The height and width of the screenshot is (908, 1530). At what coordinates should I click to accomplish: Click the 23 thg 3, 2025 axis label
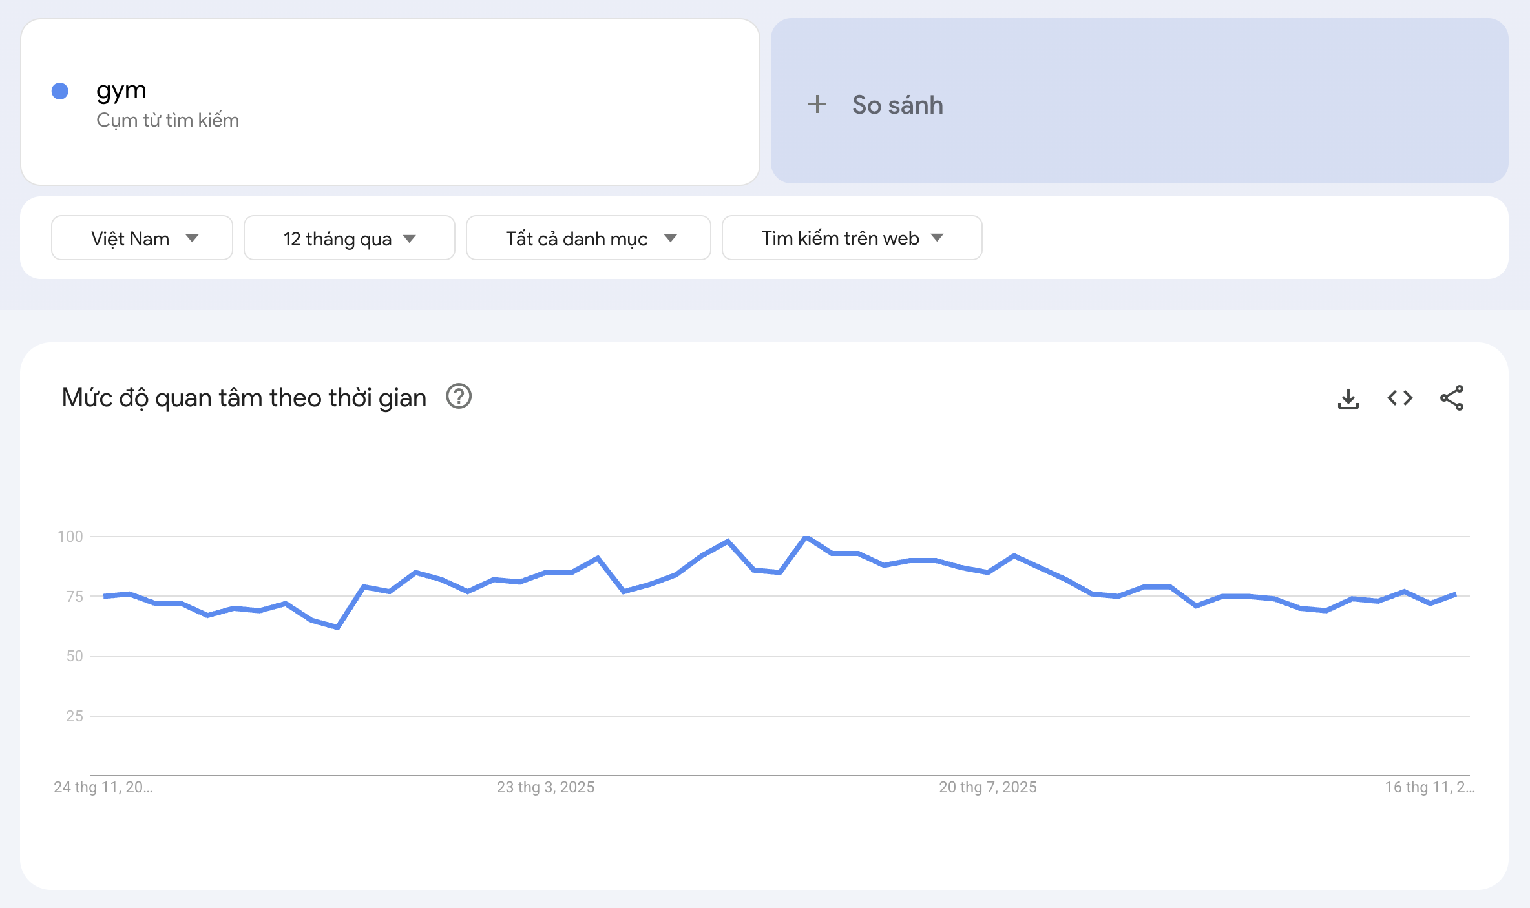click(x=545, y=787)
